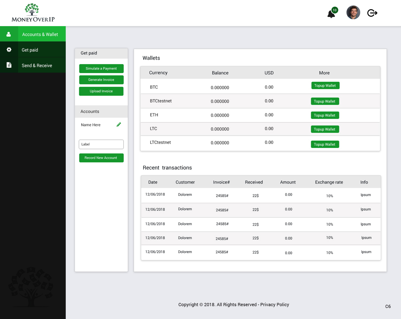Topup Wallet for ETH
Screen dimensions: 401x319
(x=325, y=115)
